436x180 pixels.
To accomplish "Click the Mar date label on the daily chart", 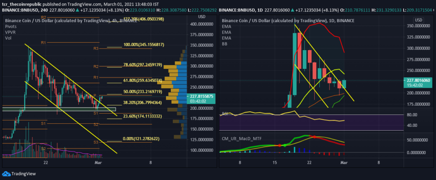I will pos(344,163).
